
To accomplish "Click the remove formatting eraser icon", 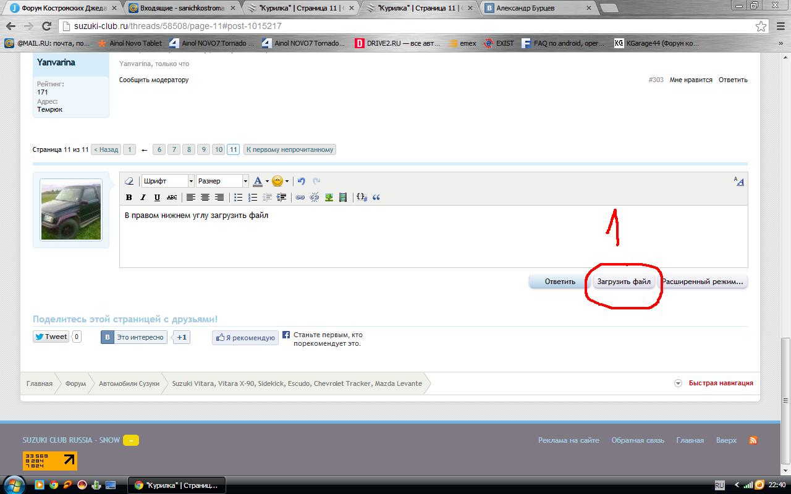I will [129, 182].
